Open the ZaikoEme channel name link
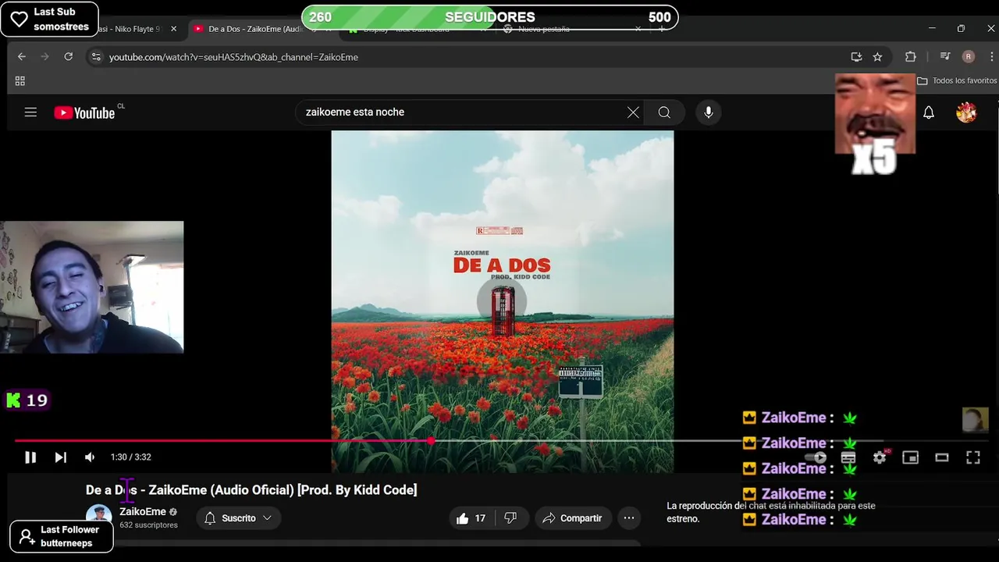This screenshot has width=999, height=562. pyautogui.click(x=143, y=512)
